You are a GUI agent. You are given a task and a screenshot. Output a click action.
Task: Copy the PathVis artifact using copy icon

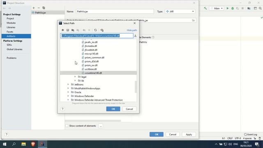(x=44, y=8)
